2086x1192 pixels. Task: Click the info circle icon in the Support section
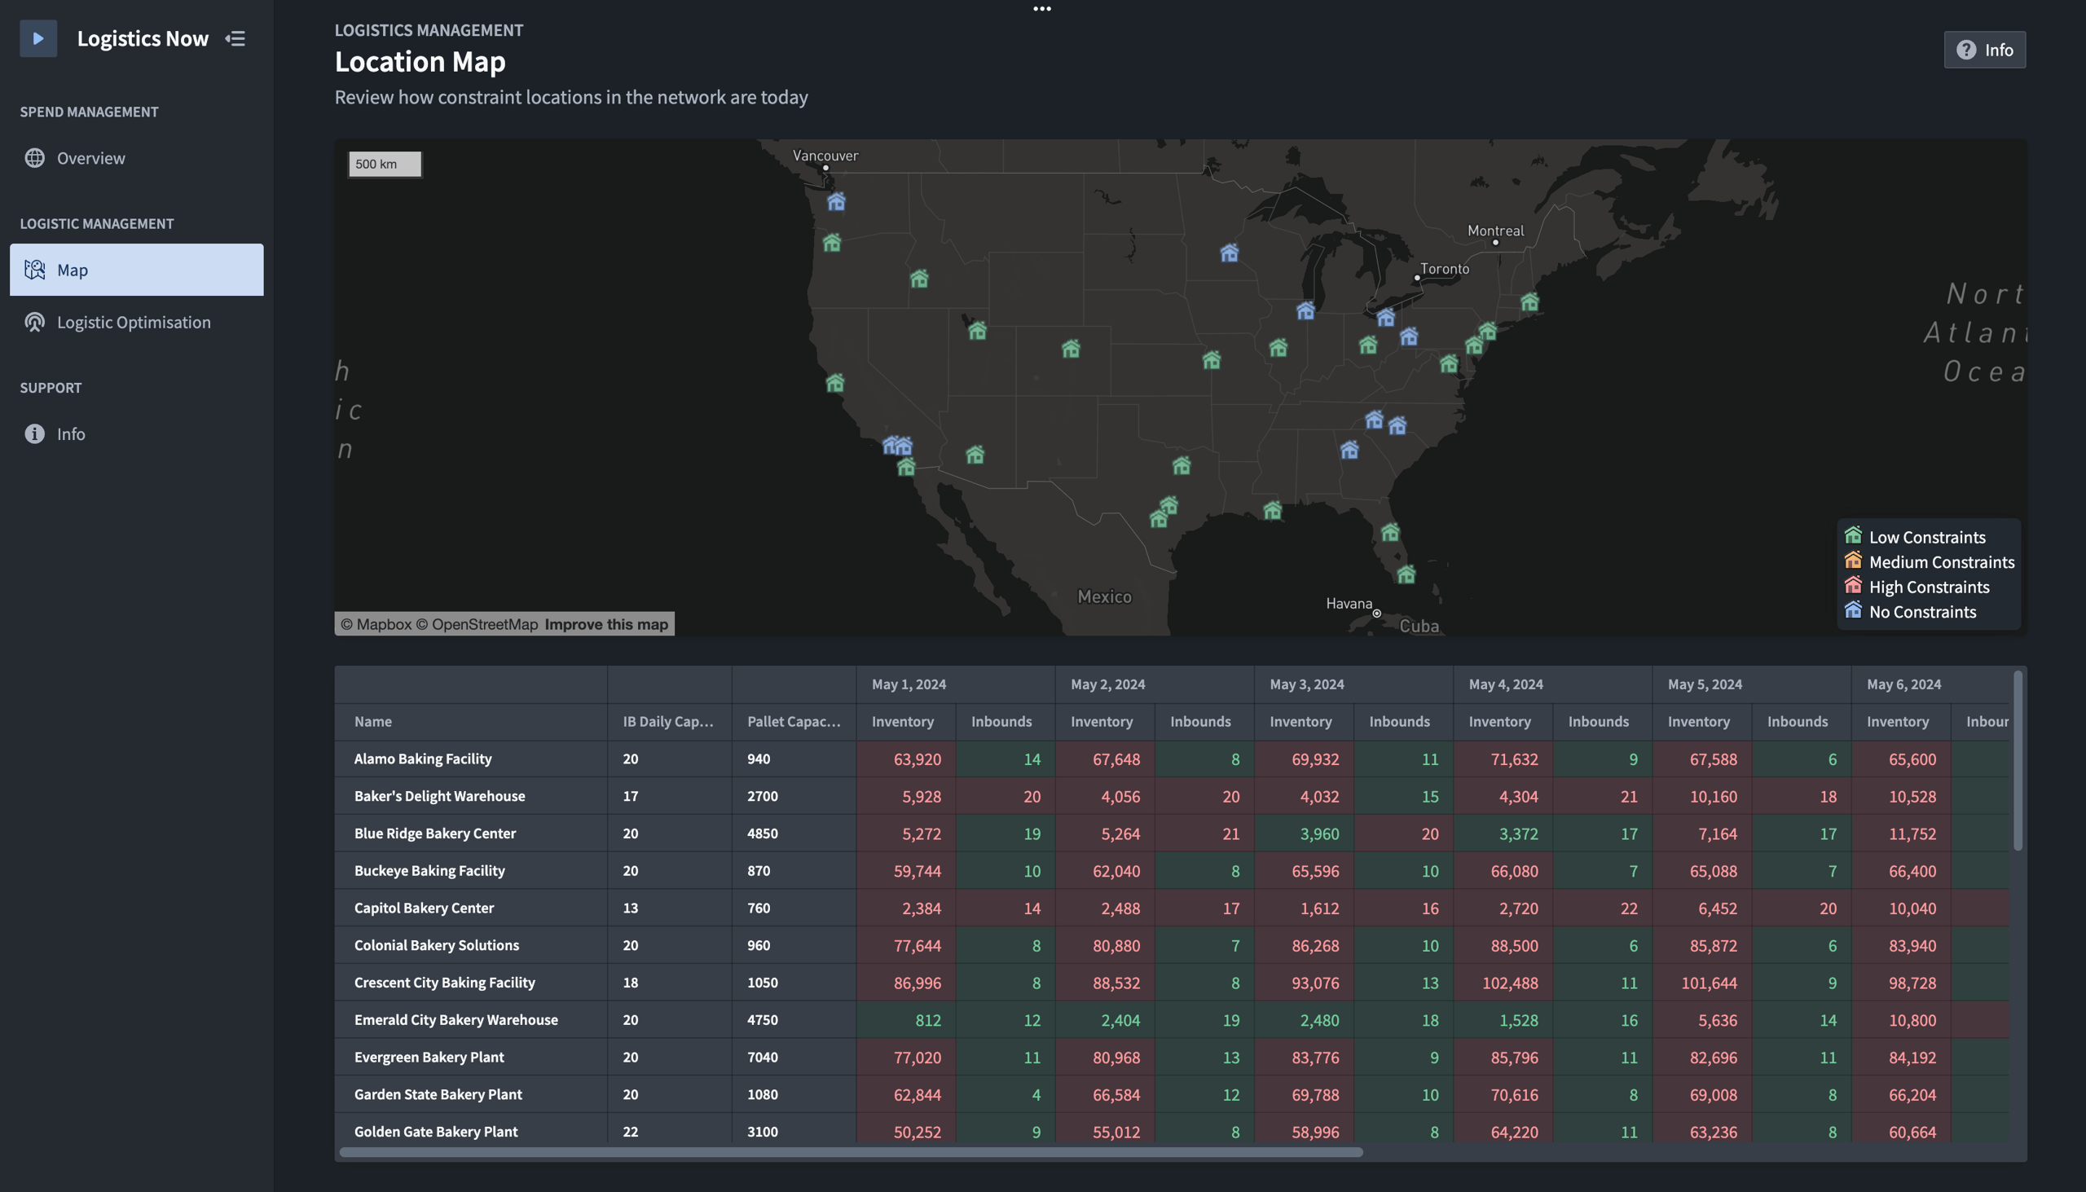[34, 434]
